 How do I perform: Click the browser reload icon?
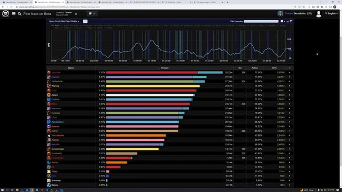point(11,7)
